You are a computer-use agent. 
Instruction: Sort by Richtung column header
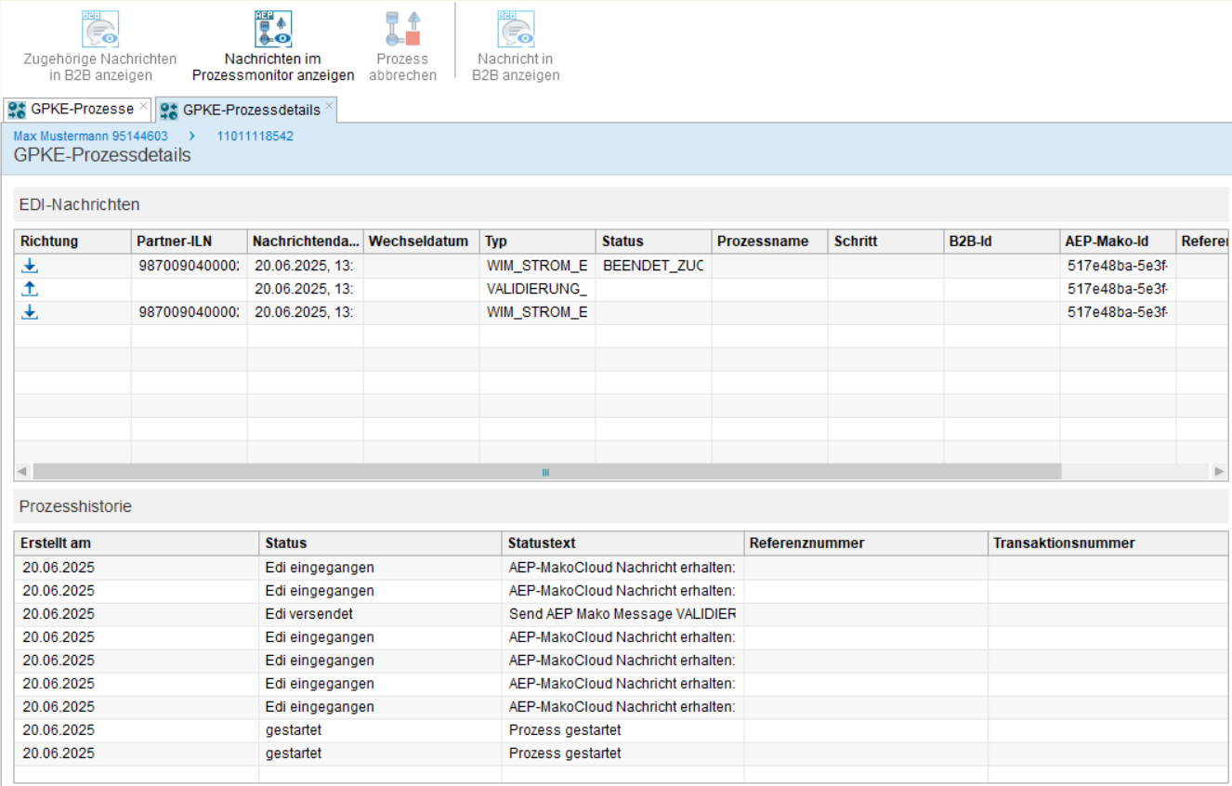click(72, 242)
